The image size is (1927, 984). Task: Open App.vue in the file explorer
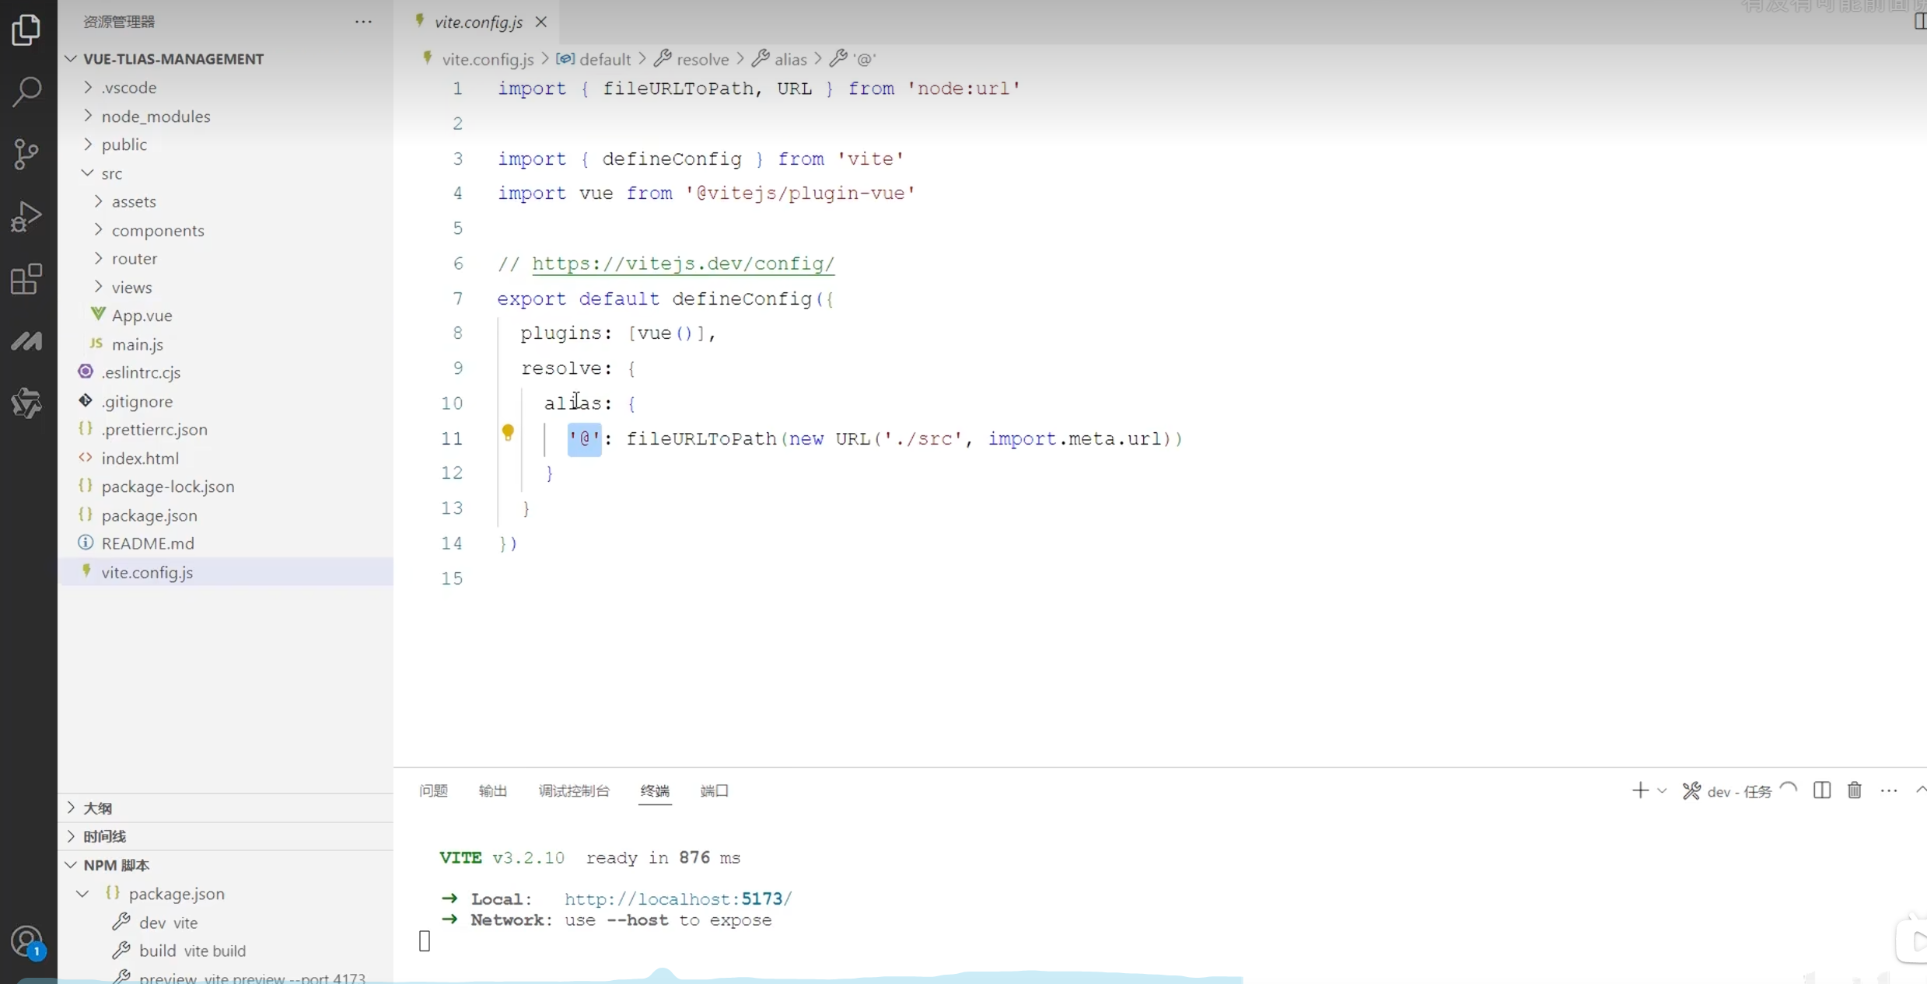coord(142,316)
